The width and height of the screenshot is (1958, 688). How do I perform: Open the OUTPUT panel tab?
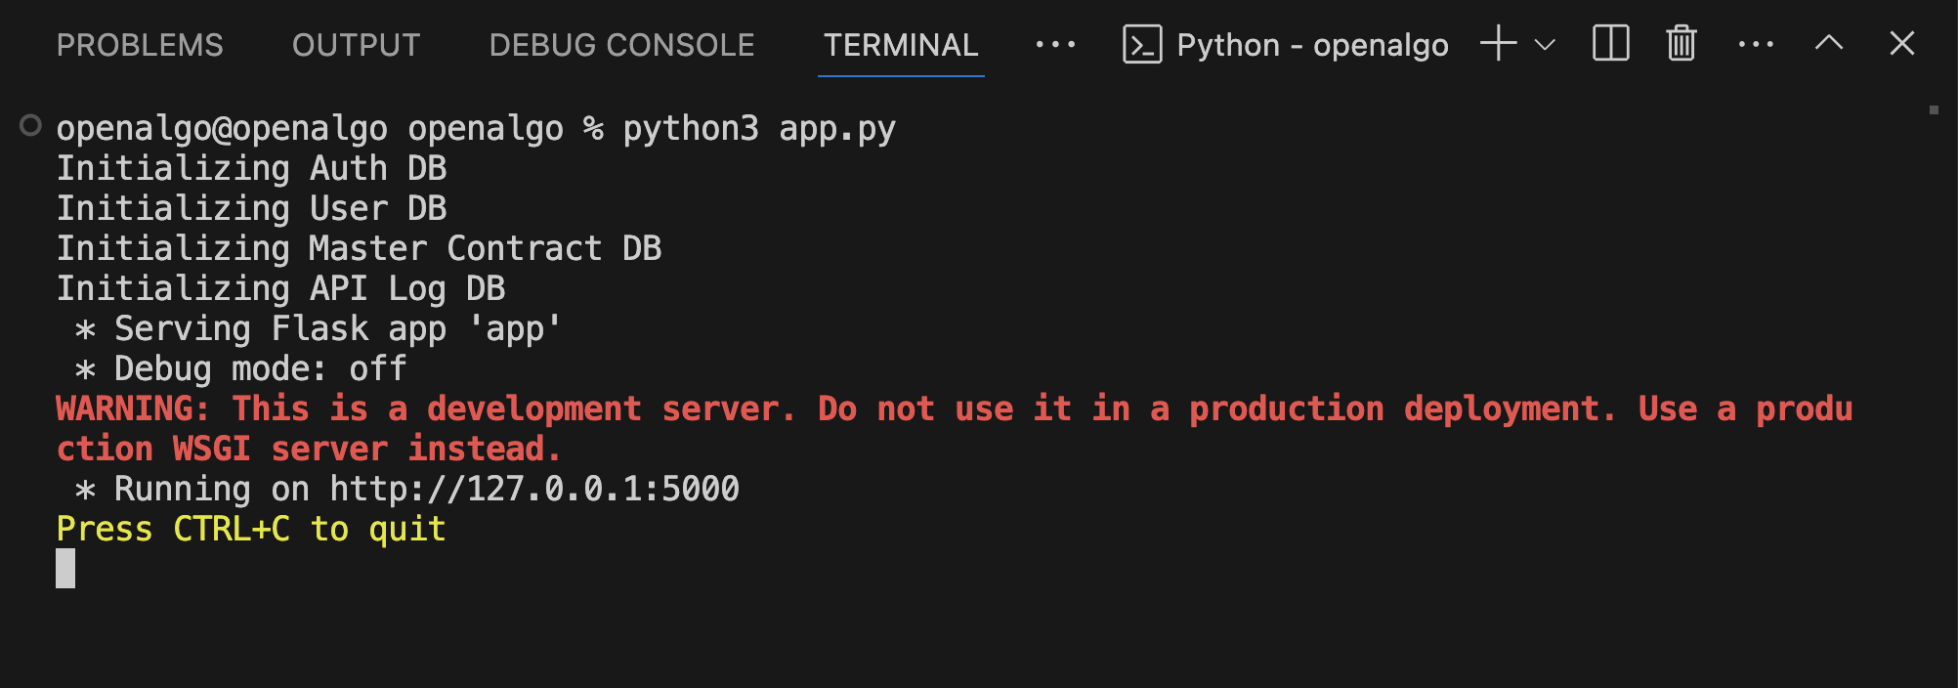click(356, 45)
